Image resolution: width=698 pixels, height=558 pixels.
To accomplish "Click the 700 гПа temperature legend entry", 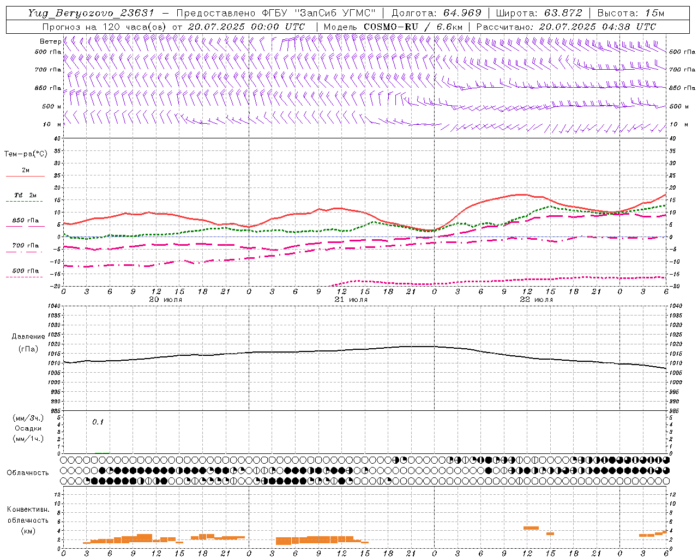I will tap(26, 246).
